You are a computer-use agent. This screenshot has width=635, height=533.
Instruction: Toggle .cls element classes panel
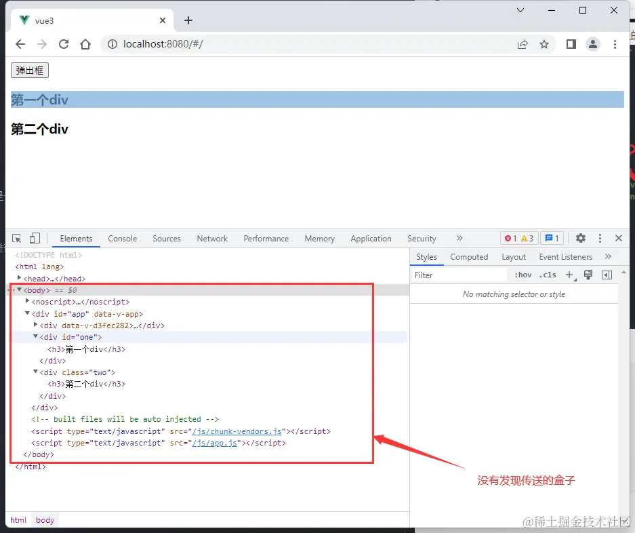(548, 275)
